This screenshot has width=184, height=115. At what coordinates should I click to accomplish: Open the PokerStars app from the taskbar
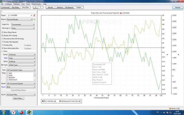click(21, 113)
